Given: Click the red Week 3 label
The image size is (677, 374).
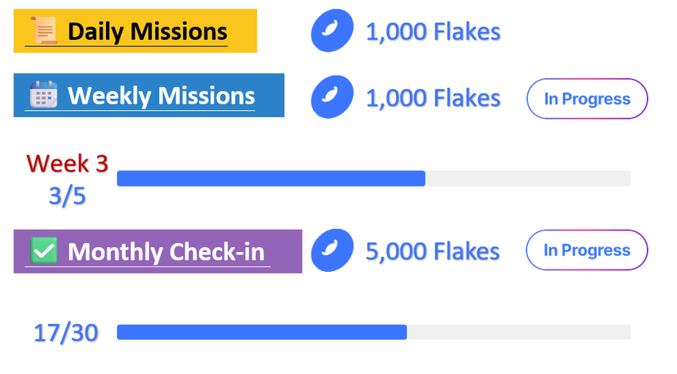Looking at the screenshot, I should click(67, 163).
